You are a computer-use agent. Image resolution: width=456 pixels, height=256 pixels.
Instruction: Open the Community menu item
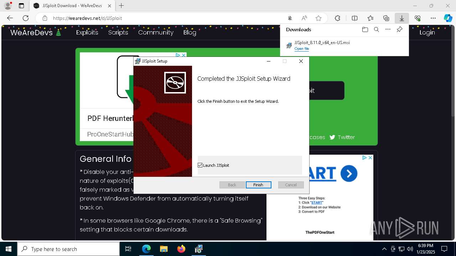156,32
